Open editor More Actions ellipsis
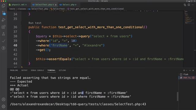 tap(193, 5)
